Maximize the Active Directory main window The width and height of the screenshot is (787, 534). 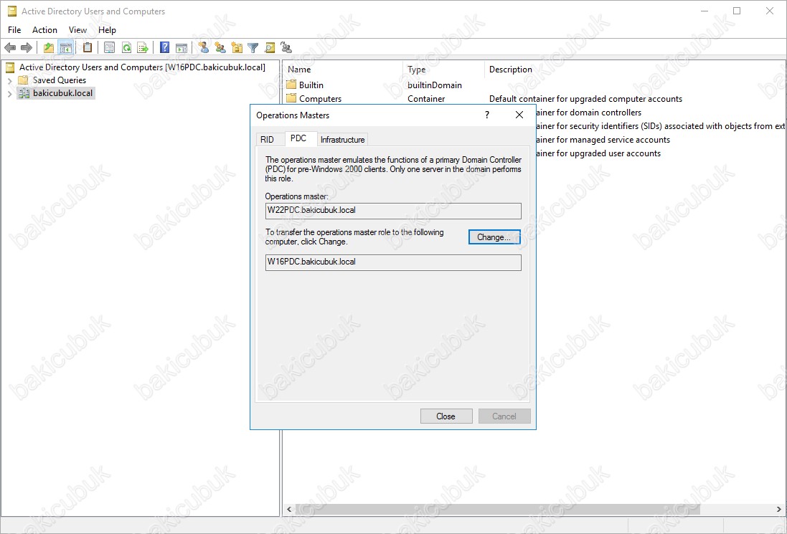point(737,11)
